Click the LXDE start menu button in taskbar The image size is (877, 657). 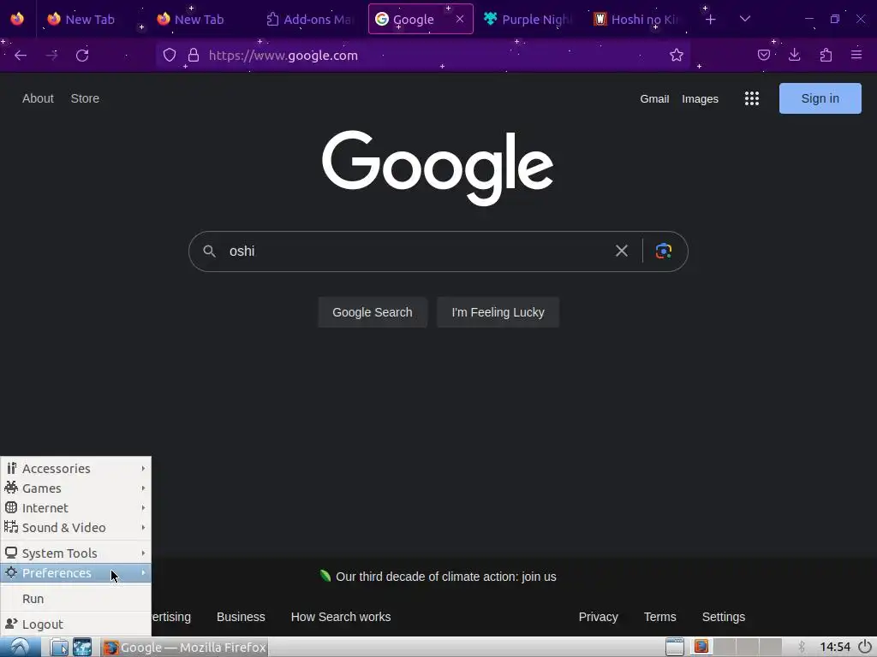(x=21, y=647)
